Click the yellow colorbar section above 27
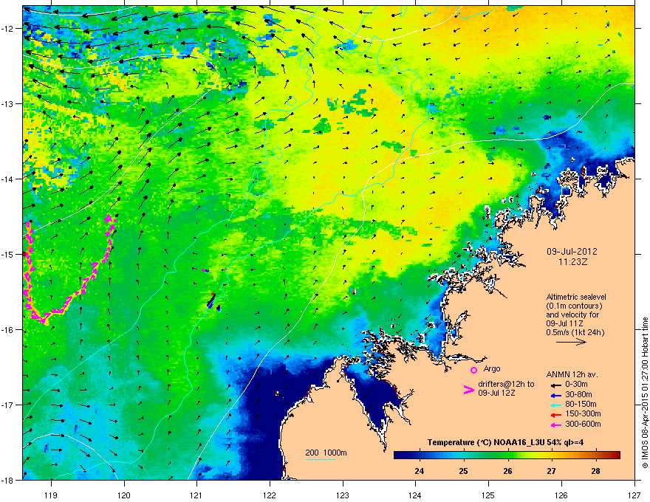Viewport: 650px width, 502px height. [551, 455]
